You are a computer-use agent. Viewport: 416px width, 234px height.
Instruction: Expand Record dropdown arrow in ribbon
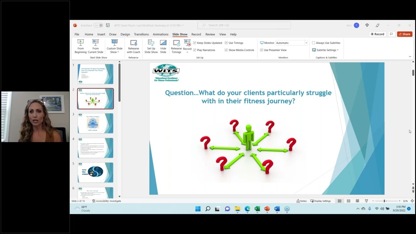[x=187, y=52]
